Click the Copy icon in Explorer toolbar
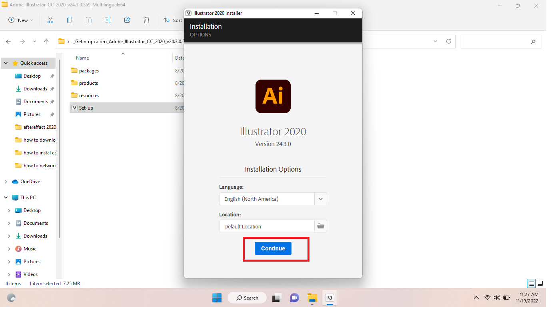Screen dimensions: 551x312 click(x=70, y=20)
